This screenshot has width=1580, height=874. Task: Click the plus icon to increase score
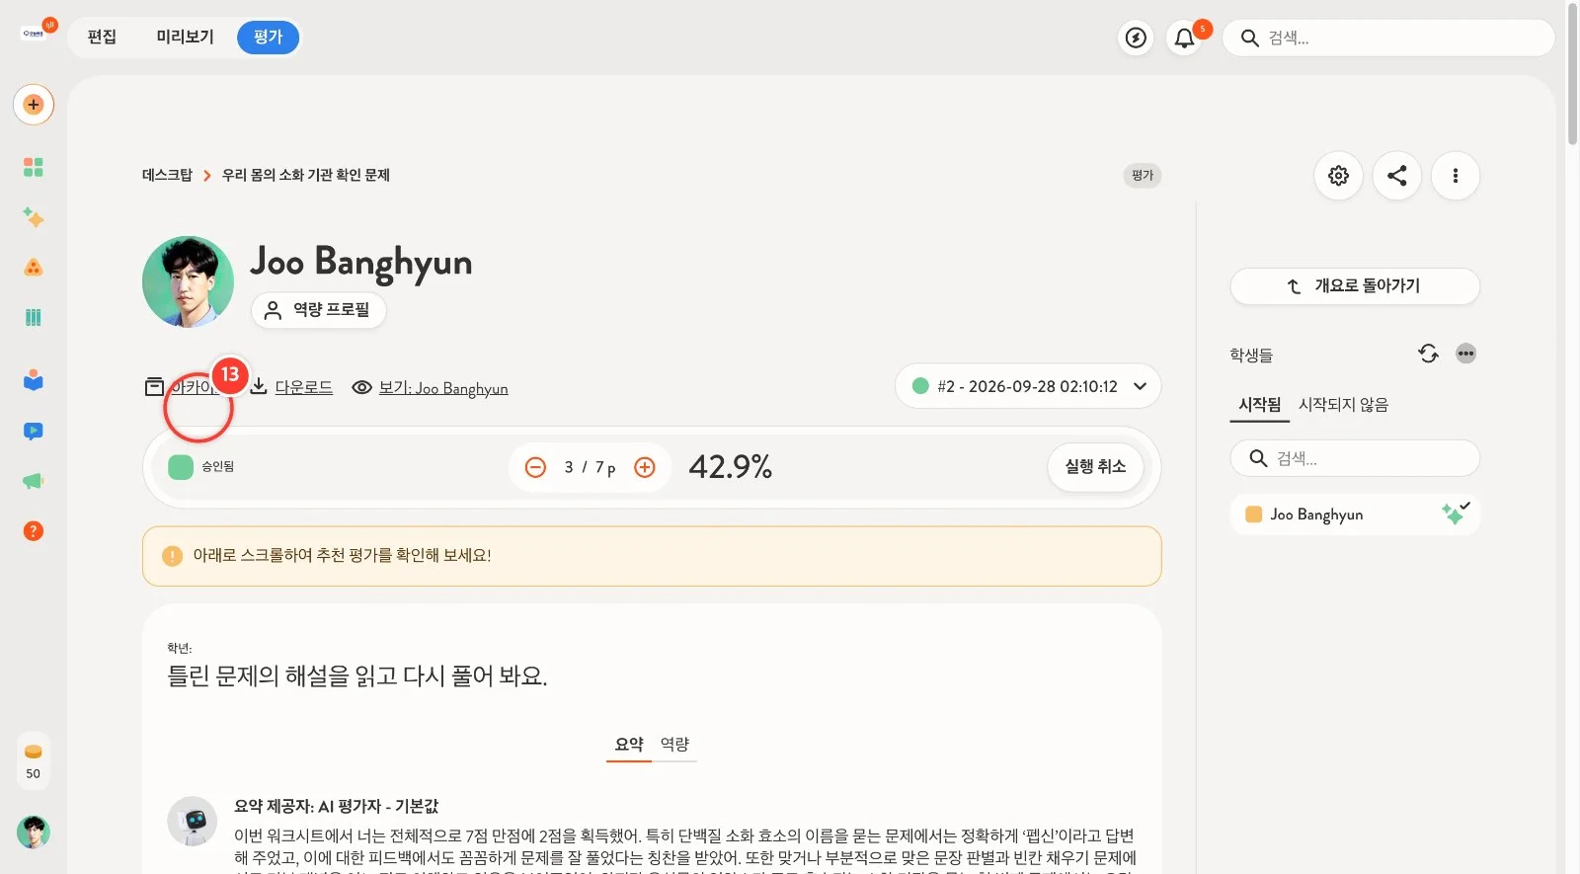(645, 467)
